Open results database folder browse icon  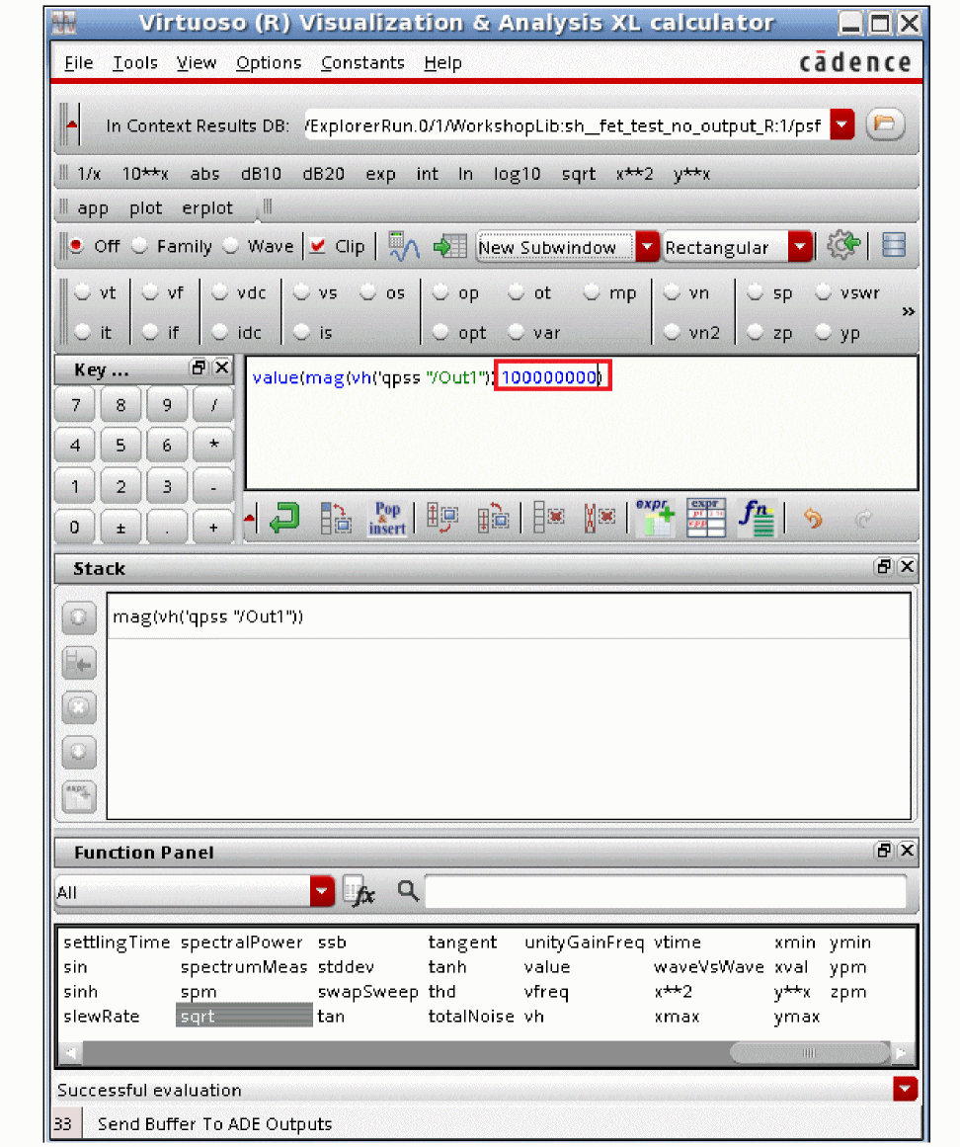(885, 124)
